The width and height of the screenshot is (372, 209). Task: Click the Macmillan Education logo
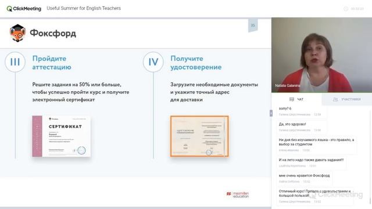(x=238, y=194)
